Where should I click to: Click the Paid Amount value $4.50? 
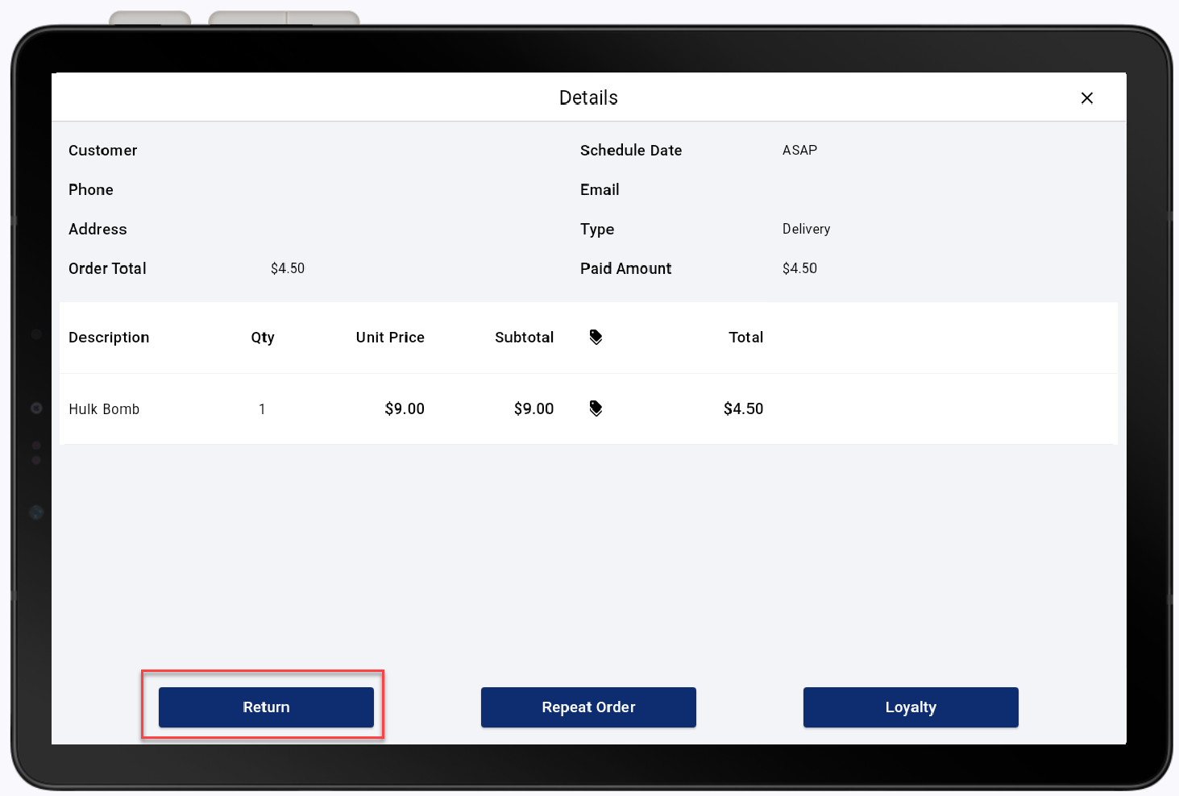tap(799, 268)
